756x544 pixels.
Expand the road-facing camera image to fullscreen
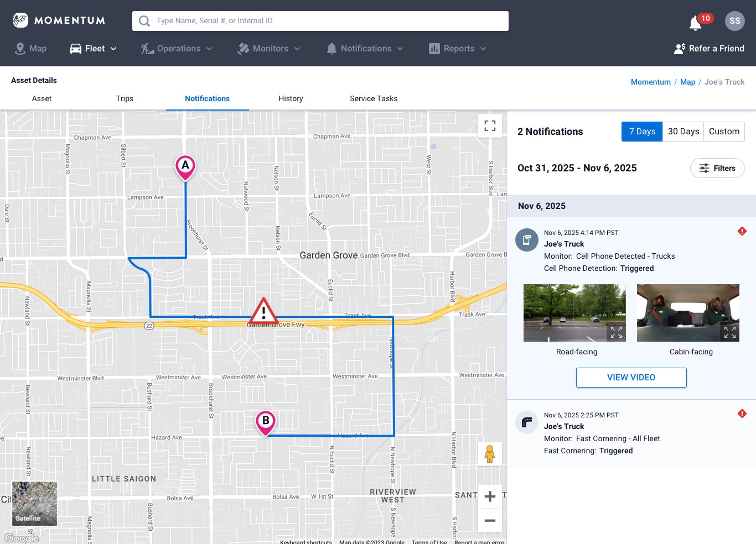pos(617,332)
